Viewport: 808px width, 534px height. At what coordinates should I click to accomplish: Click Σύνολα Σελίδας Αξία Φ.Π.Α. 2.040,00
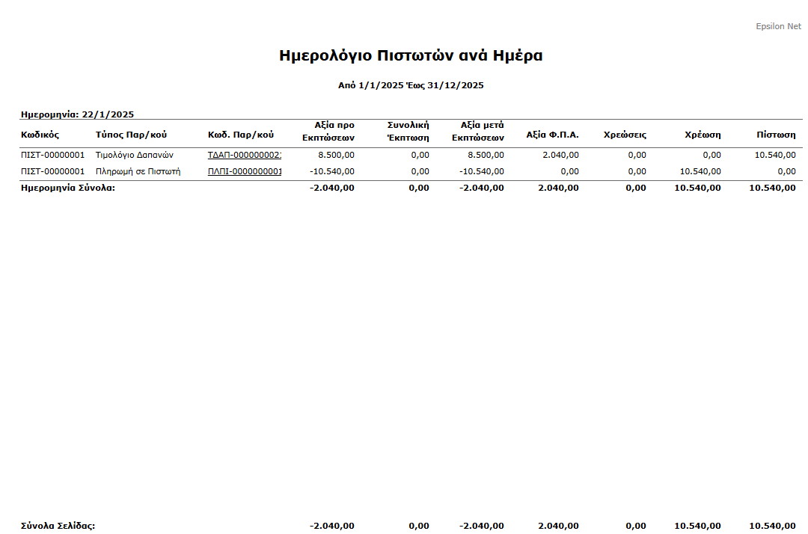tap(558, 526)
